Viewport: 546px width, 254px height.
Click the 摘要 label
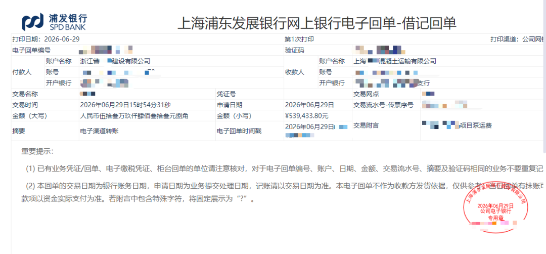tap(19, 131)
